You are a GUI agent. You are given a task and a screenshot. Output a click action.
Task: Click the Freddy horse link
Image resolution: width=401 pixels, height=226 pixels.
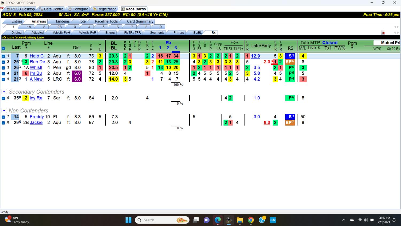point(37,117)
